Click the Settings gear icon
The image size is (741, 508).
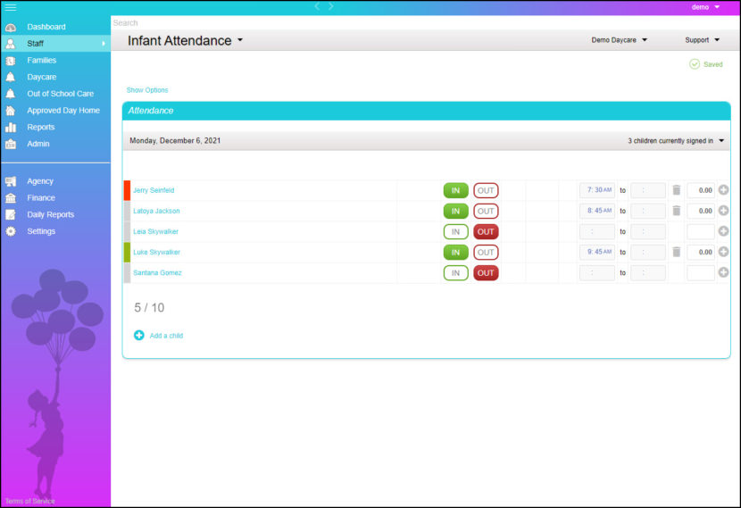[x=11, y=231]
